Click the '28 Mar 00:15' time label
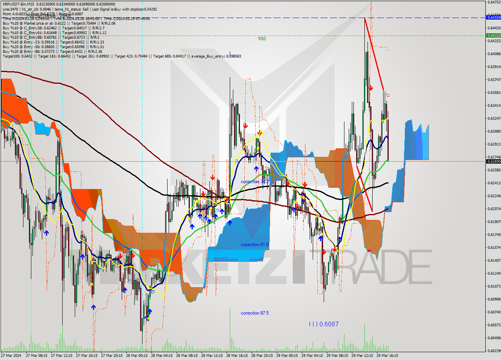 point(137,356)
